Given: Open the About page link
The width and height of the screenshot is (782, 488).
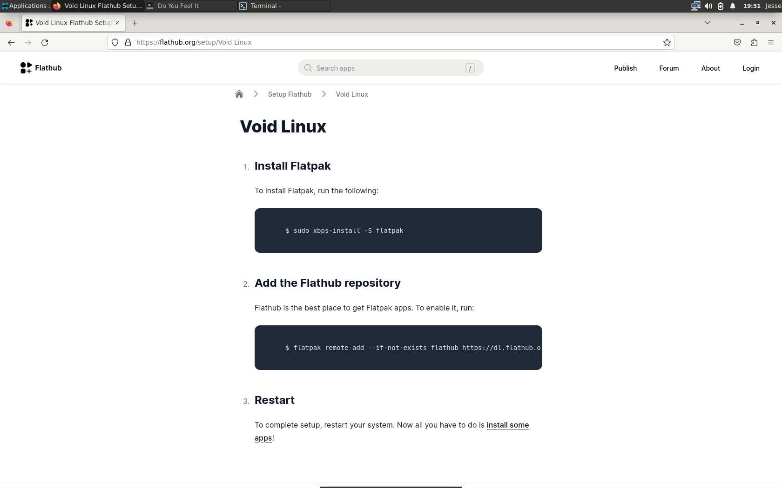Looking at the screenshot, I should coord(710,68).
